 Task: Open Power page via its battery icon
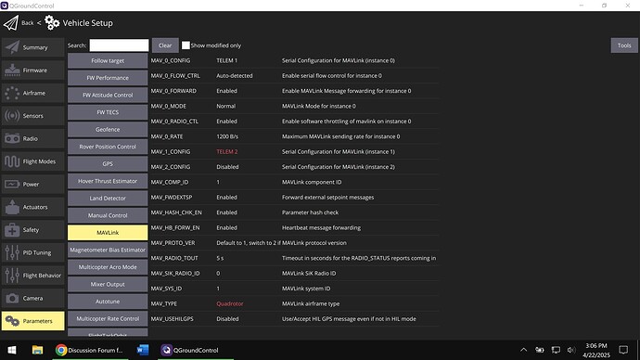pos(12,184)
